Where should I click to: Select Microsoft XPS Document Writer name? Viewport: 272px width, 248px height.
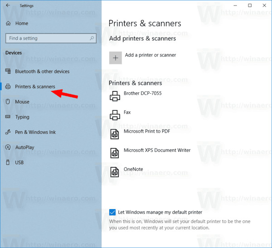(x=157, y=150)
